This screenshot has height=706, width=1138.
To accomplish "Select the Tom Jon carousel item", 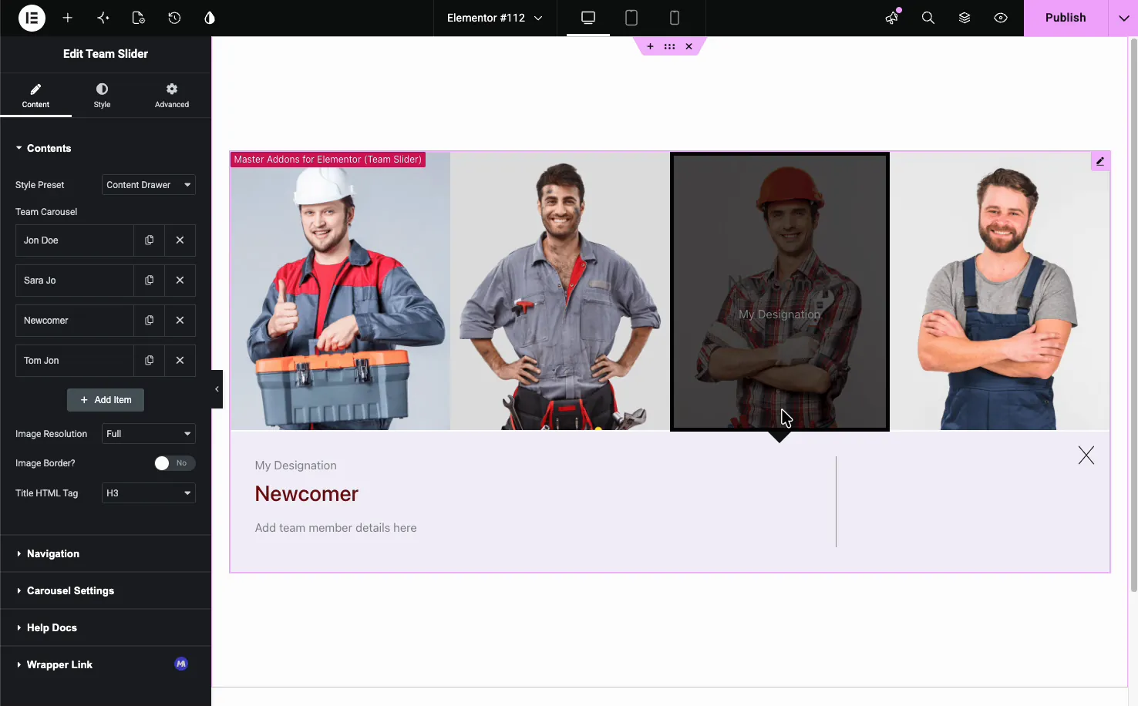I will (x=75, y=361).
